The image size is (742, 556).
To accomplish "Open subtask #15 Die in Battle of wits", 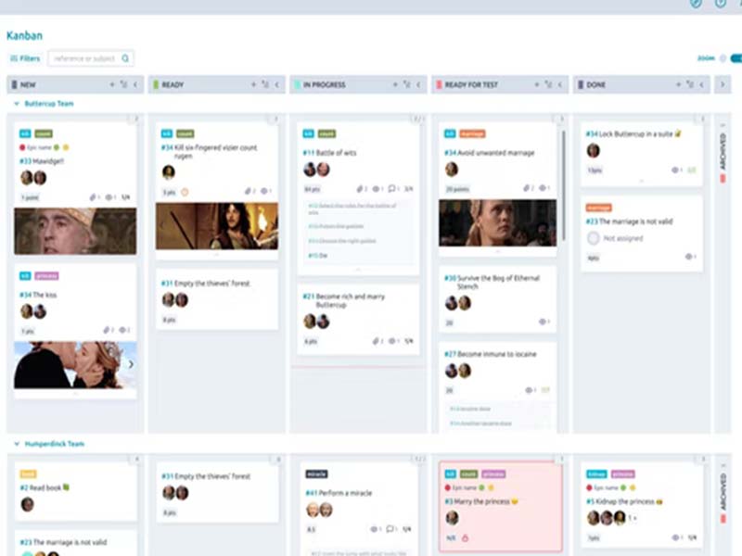I will click(317, 256).
